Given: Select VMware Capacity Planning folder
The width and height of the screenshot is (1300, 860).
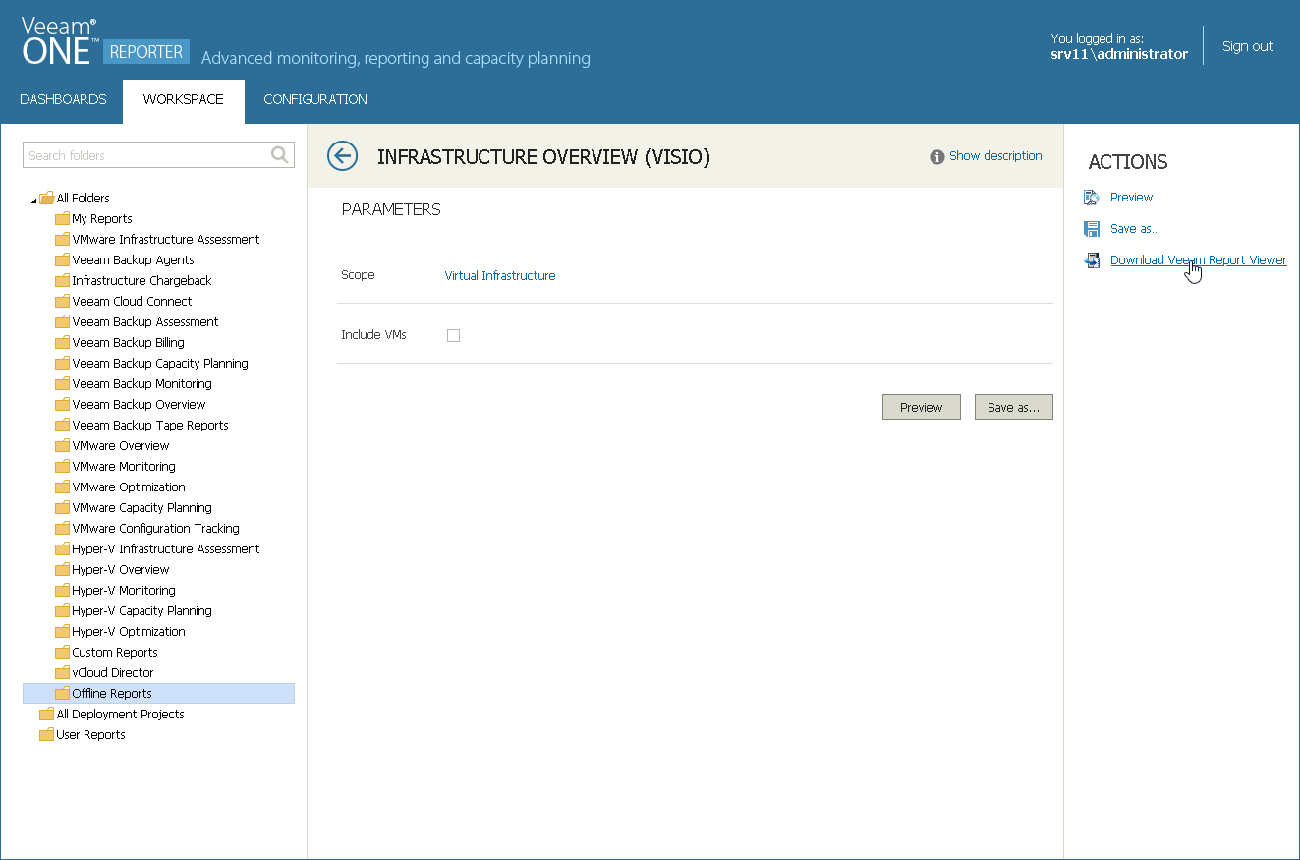Looking at the screenshot, I should [x=141, y=507].
